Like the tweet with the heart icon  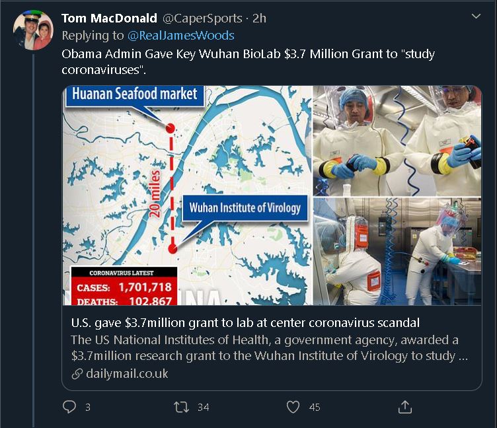point(293,407)
